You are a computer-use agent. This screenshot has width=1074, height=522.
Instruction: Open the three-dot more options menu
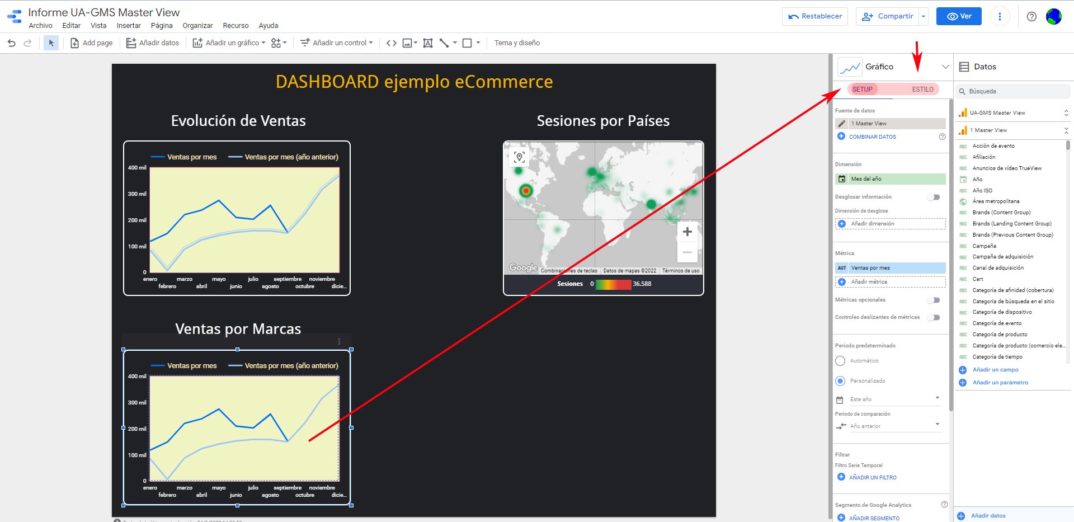(x=1000, y=16)
